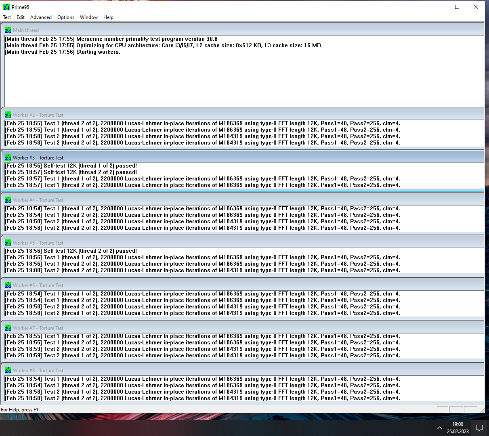
Task: Activate the Worker #4 - Torture Test title
Action: tap(38, 200)
